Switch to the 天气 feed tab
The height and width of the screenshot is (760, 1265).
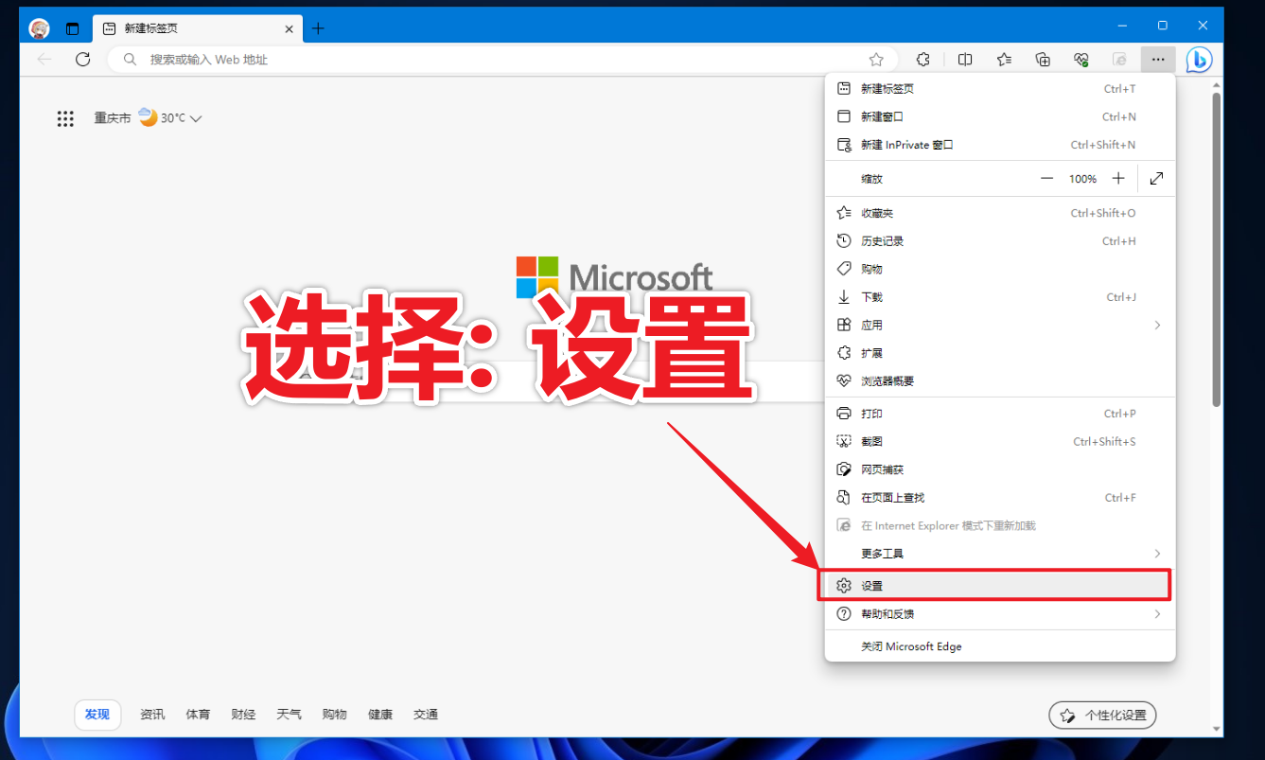(x=289, y=715)
